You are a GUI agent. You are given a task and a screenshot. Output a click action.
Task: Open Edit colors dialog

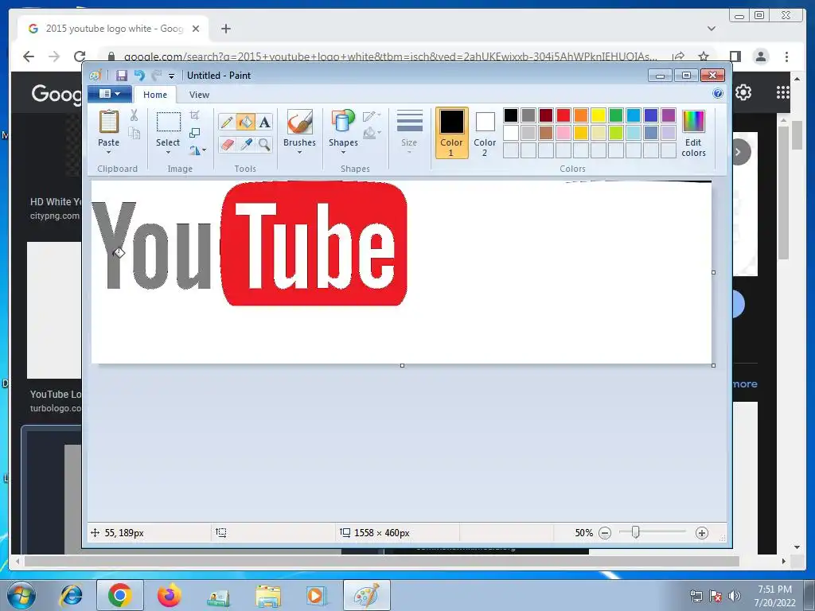coord(693,134)
